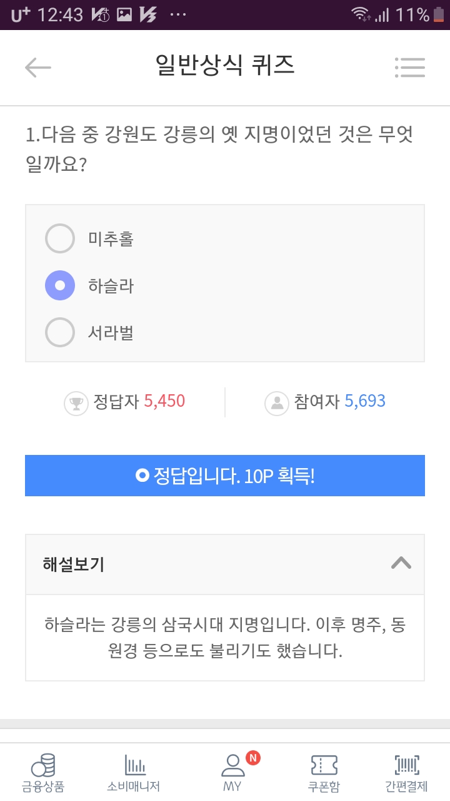Tap the explanation text about 하슬라

coord(225,638)
